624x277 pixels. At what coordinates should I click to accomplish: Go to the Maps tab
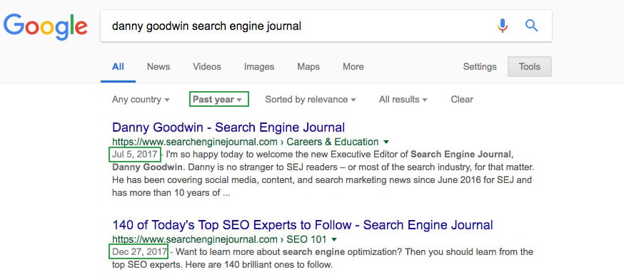[x=308, y=67]
